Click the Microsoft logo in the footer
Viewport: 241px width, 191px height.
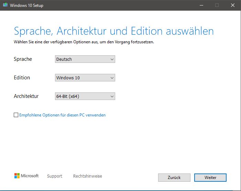pos(26,176)
